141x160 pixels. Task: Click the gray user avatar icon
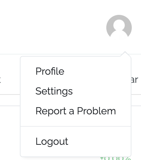pos(119,27)
